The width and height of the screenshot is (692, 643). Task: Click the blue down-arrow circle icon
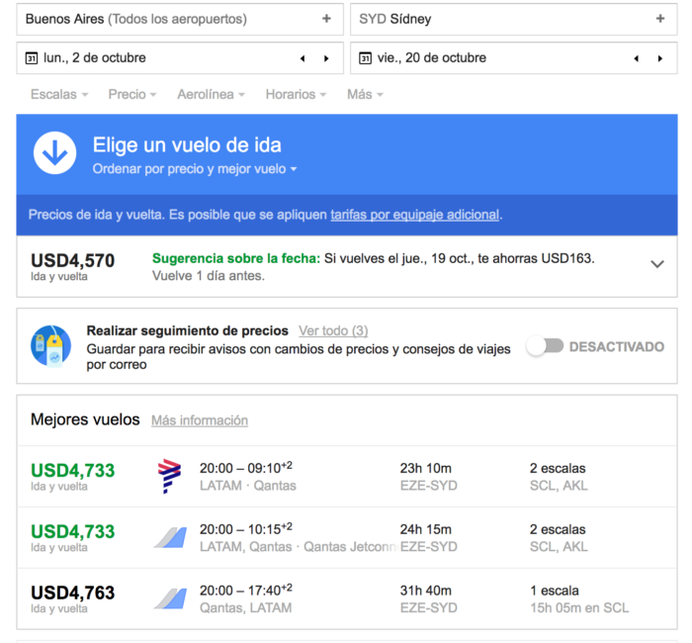point(55,152)
